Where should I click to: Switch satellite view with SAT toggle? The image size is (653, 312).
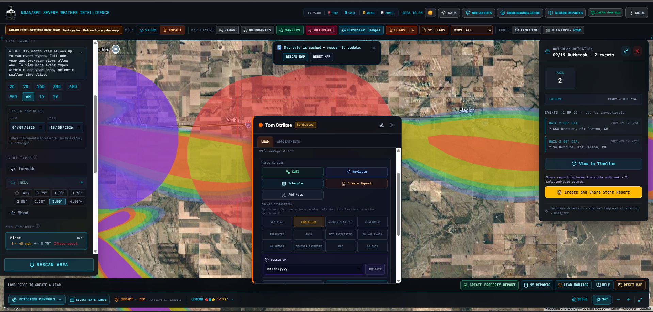[x=602, y=300]
